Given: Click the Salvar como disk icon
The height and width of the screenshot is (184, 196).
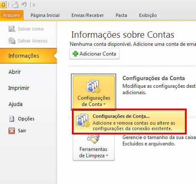Looking at the screenshot, I should point(12,29).
